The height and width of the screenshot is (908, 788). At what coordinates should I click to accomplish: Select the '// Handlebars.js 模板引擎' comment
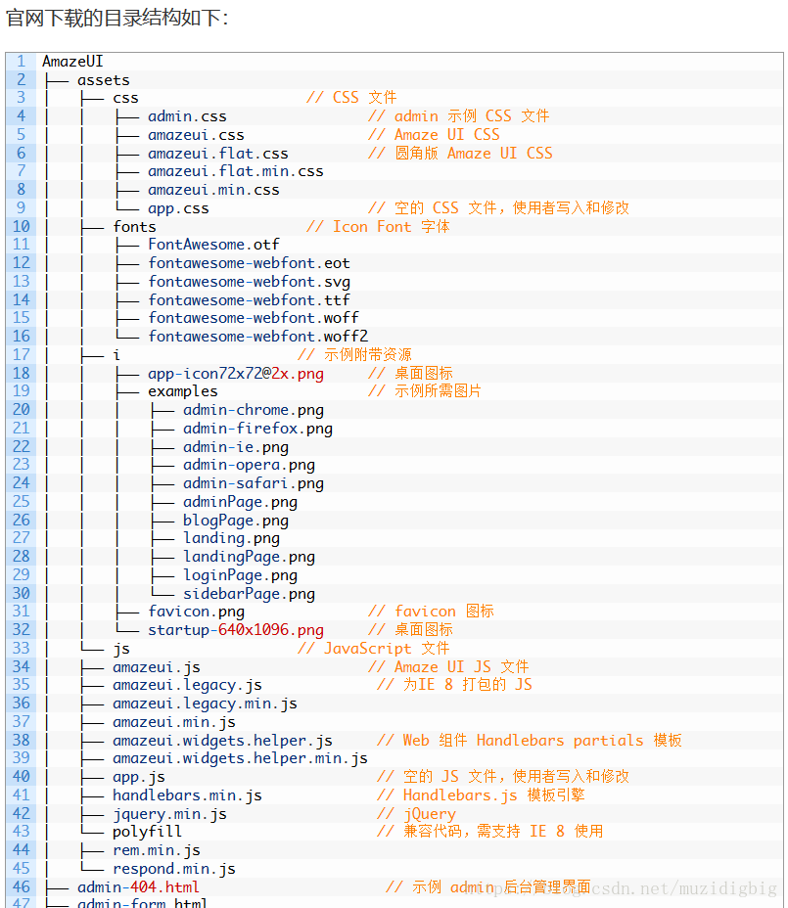(481, 795)
